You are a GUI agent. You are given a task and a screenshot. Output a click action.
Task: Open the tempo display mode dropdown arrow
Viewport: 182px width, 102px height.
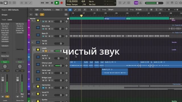click(115, 3)
